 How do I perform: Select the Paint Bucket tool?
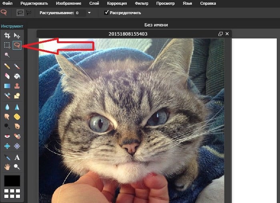[x=17, y=76]
